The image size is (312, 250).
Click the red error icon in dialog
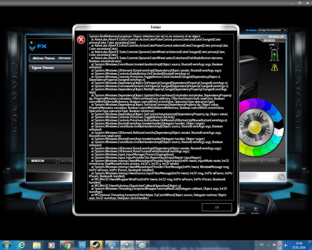click(x=81, y=40)
